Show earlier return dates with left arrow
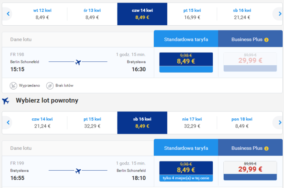This screenshot has width=284, height=188. coord(8,123)
